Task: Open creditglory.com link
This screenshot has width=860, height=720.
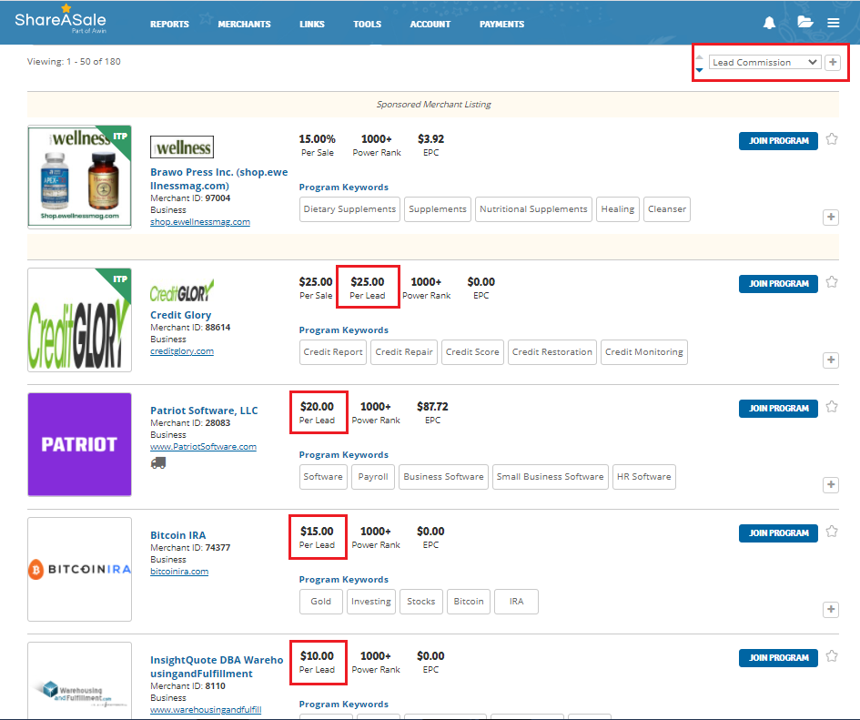Action: [182, 351]
